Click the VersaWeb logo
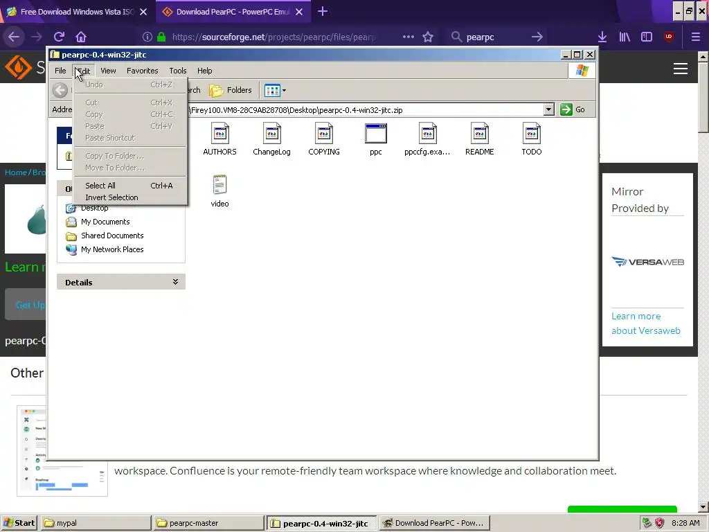709x532 pixels. click(x=647, y=262)
